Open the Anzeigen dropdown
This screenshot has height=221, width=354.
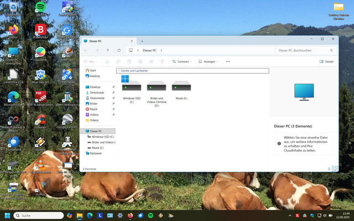click(x=208, y=61)
